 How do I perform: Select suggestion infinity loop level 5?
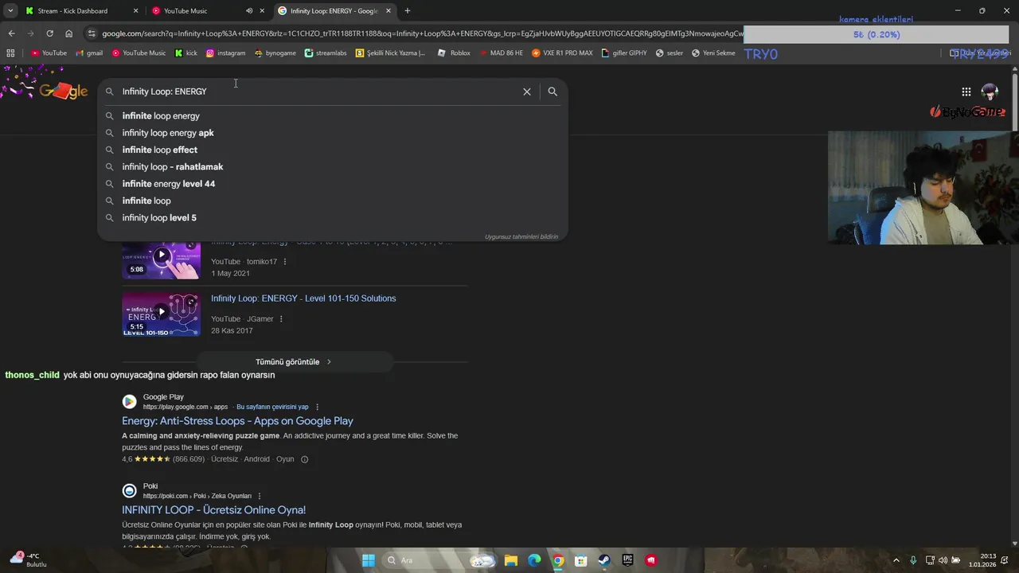333,218
